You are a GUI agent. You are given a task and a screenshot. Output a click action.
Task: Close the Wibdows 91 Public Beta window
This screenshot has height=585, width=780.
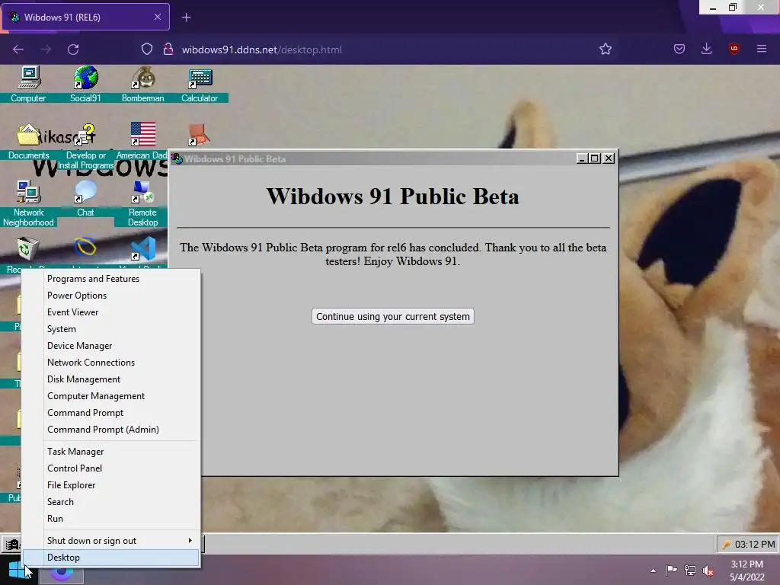coord(609,158)
